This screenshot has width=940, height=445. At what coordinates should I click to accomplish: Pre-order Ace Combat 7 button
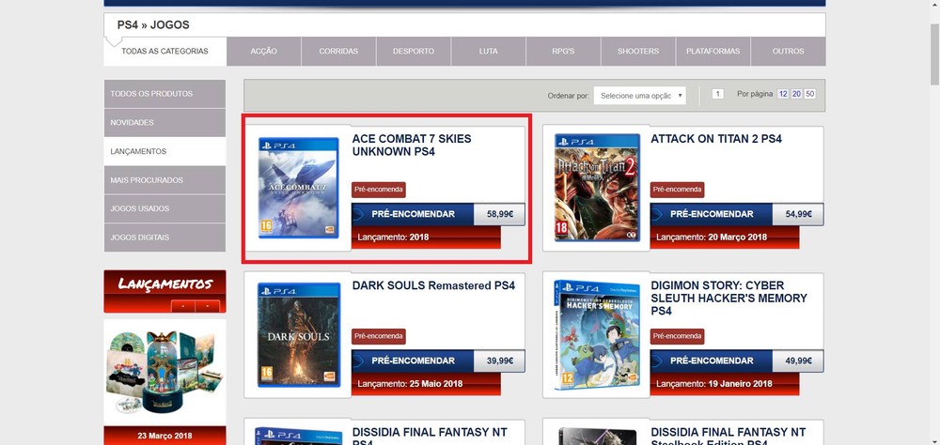click(413, 214)
